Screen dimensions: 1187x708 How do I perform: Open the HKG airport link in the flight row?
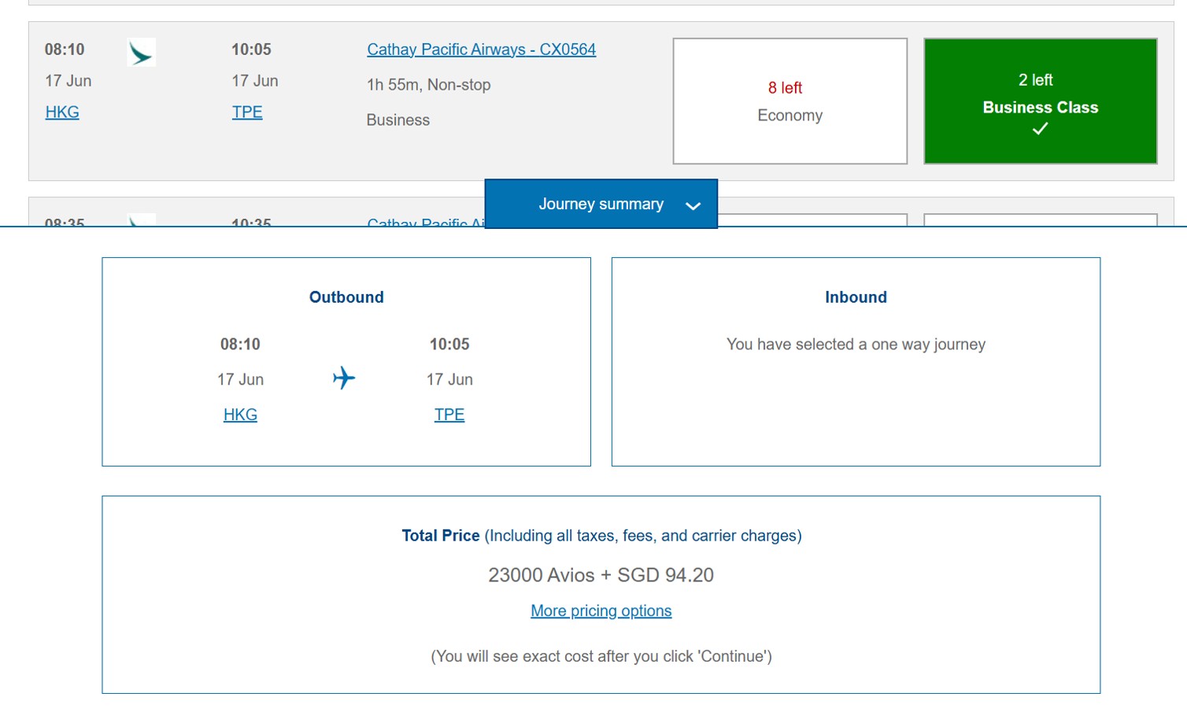point(62,112)
